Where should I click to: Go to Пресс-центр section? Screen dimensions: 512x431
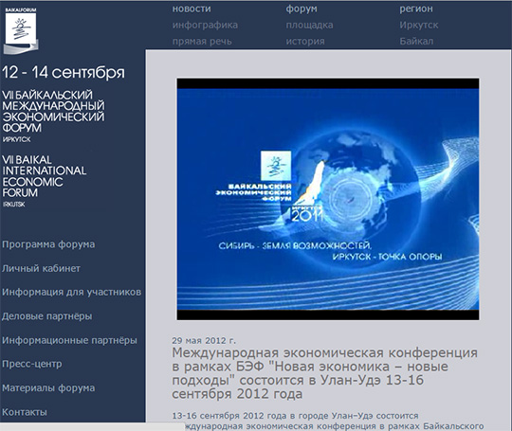[x=31, y=364]
